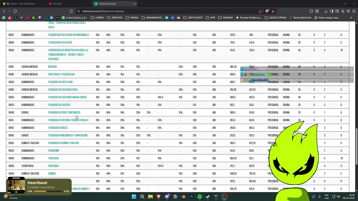
Task: Open Pedagogía en Inglés link
Action: (58, 128)
